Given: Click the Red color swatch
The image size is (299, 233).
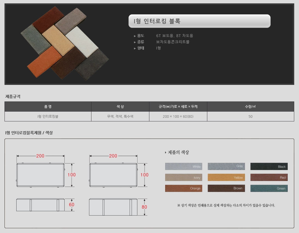Looking at the screenshot, I should coord(269,177).
